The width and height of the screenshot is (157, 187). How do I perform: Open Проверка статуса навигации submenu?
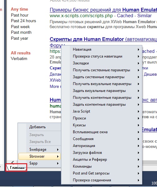(102, 56)
